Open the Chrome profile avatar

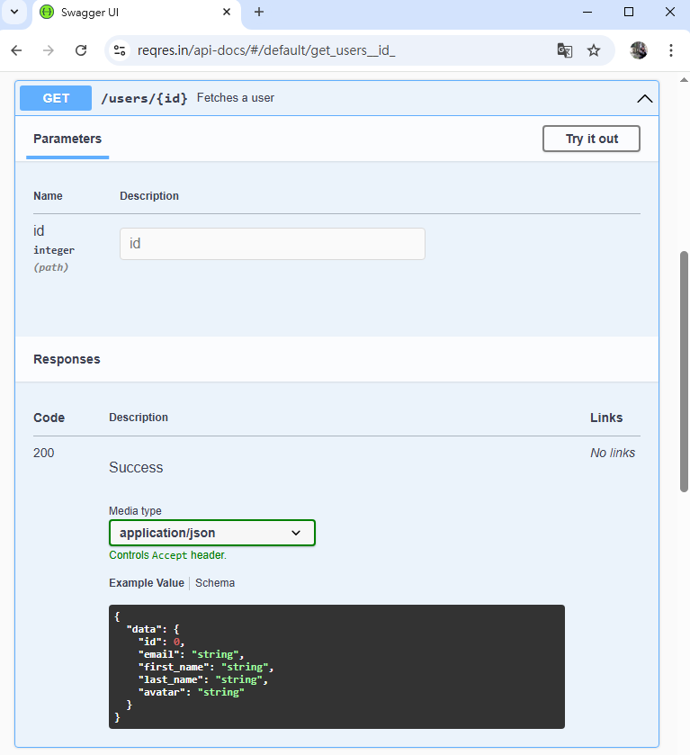[x=639, y=50]
